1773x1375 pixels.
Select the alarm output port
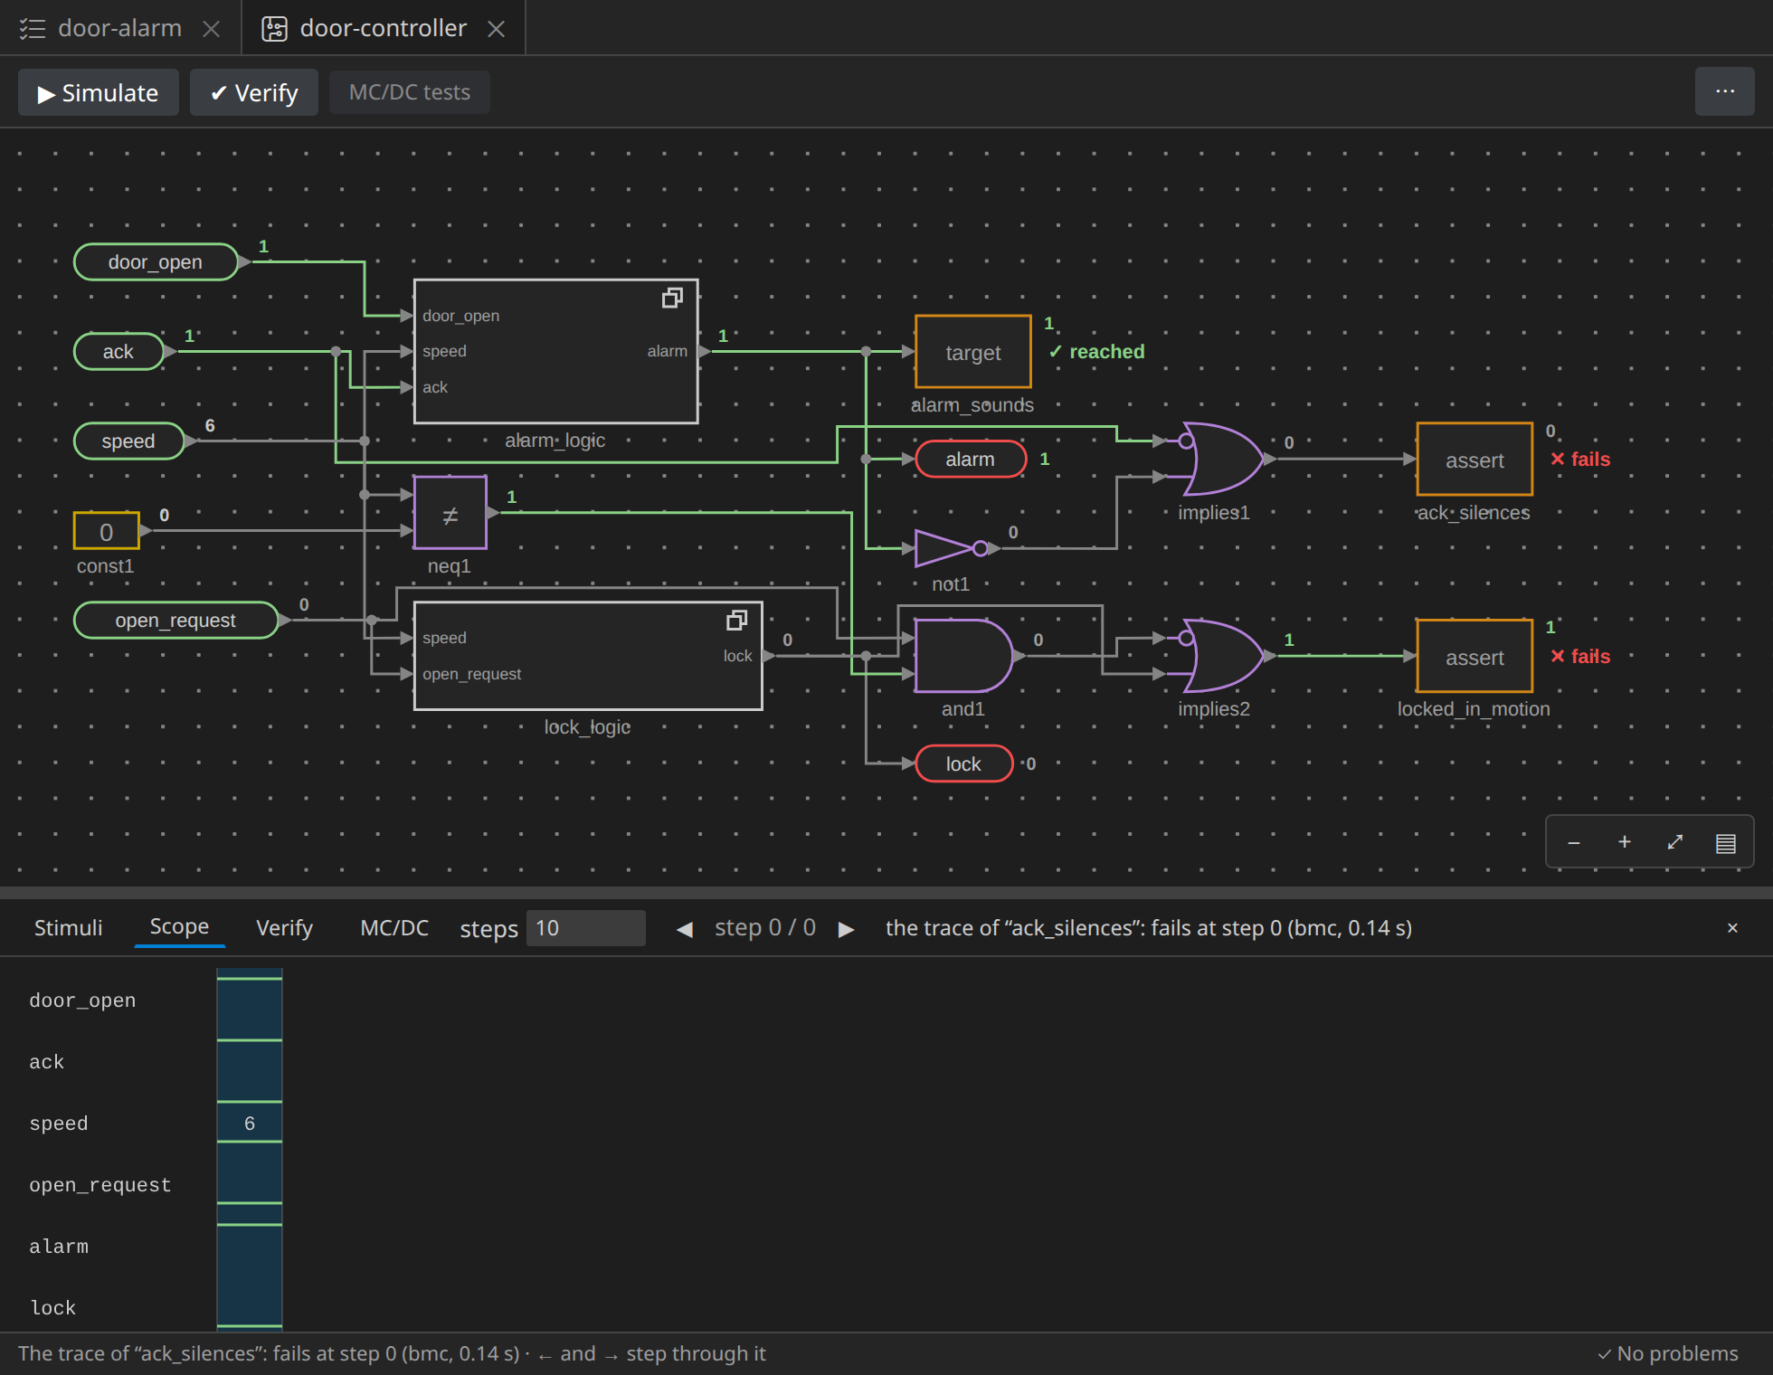pyautogui.click(x=971, y=459)
